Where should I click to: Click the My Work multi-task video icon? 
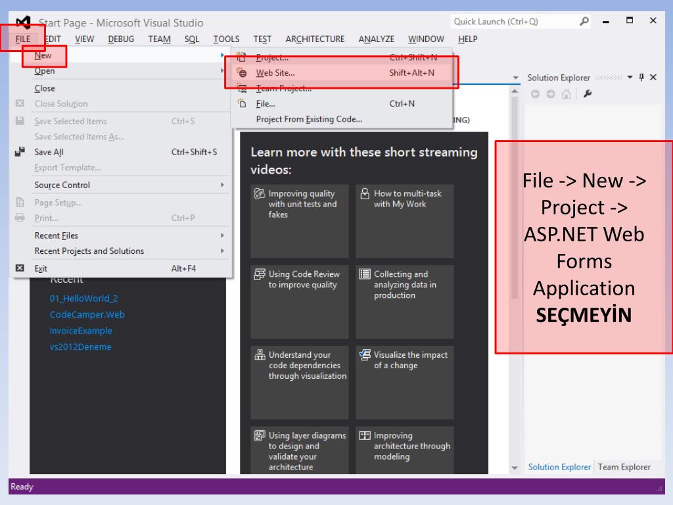(x=364, y=194)
